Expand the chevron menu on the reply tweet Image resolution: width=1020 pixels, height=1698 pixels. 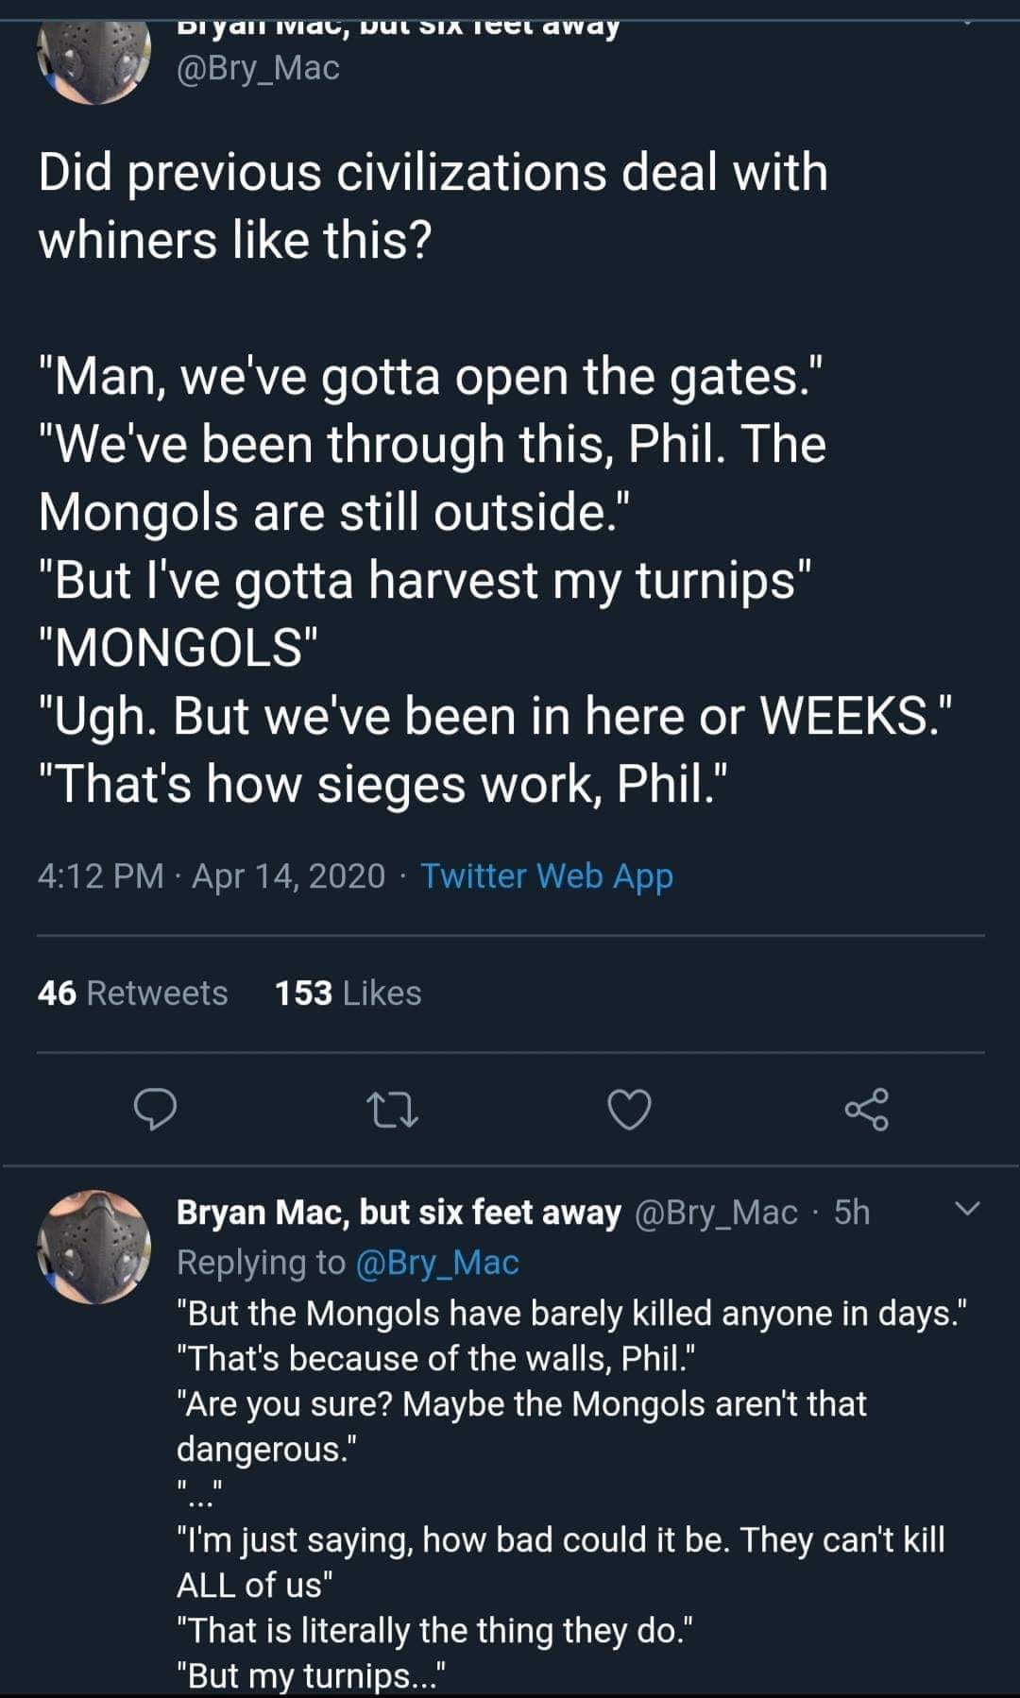click(968, 1209)
